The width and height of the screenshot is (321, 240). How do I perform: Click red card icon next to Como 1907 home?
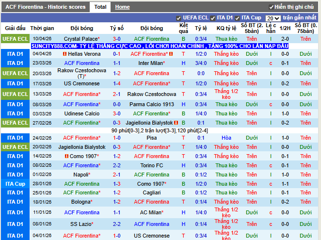click(66, 157)
